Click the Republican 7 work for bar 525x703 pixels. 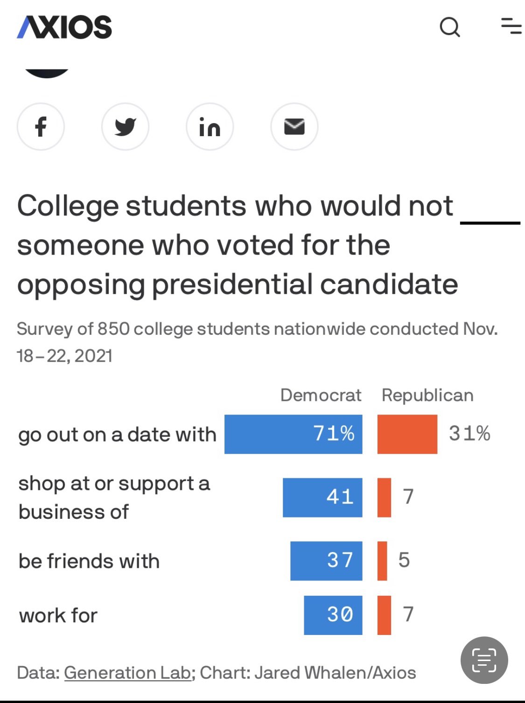coord(384,615)
